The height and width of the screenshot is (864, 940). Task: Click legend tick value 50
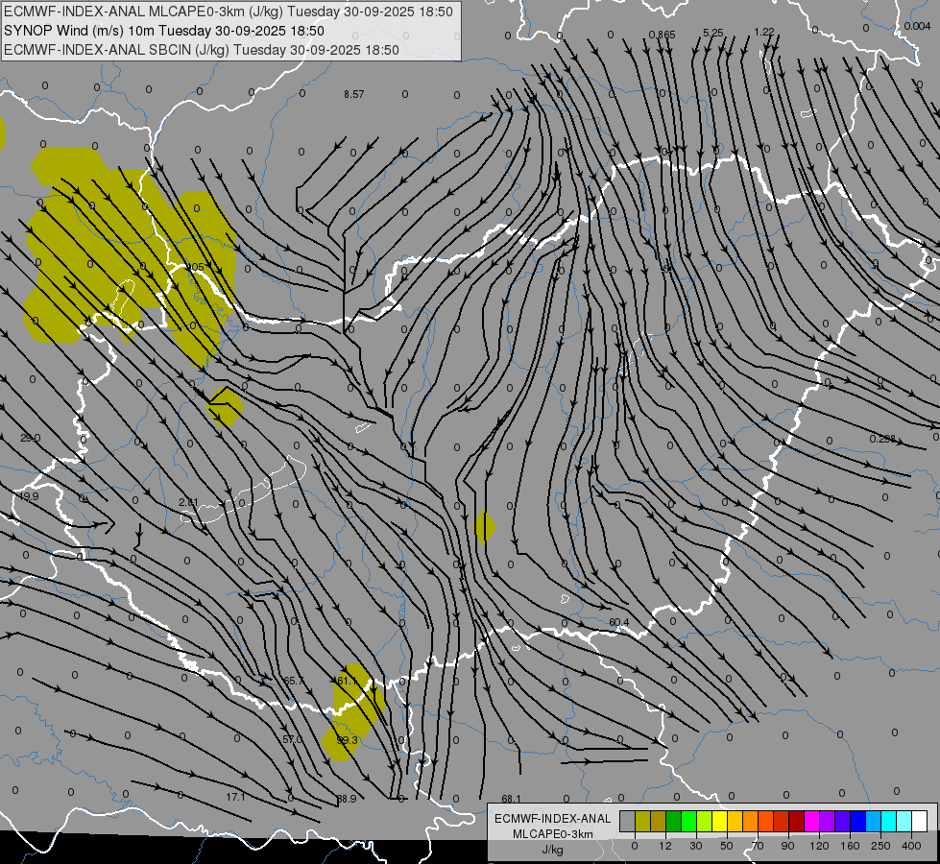point(727,846)
